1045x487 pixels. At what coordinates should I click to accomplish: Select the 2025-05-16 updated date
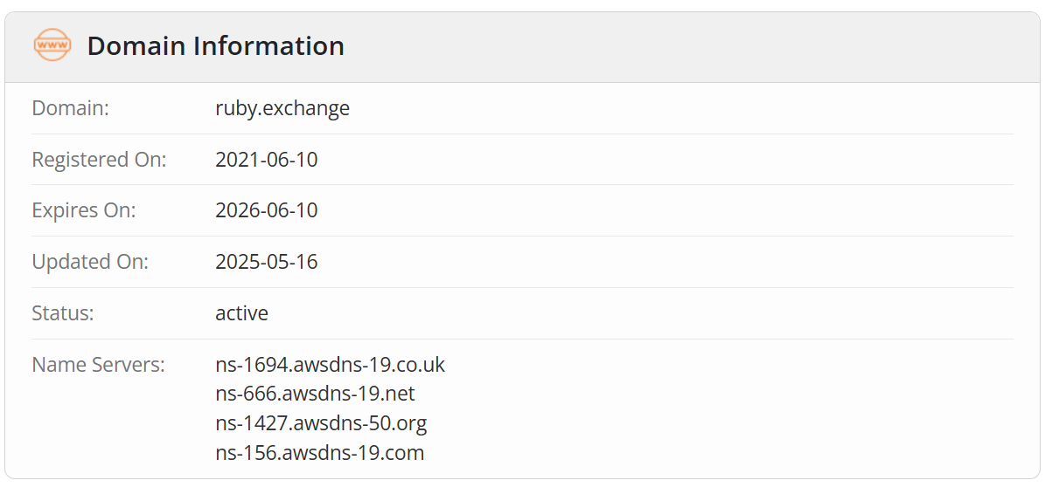tap(267, 262)
